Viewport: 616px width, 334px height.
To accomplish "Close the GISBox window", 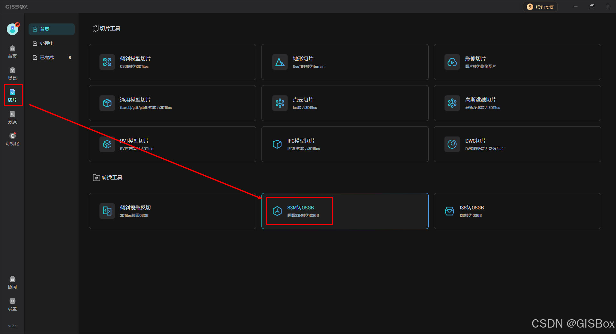I will coord(608,6).
